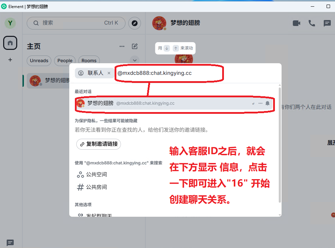The width and height of the screenshot is (335, 248).
Task: Start a new chat with compose icon
Action: (135, 46)
